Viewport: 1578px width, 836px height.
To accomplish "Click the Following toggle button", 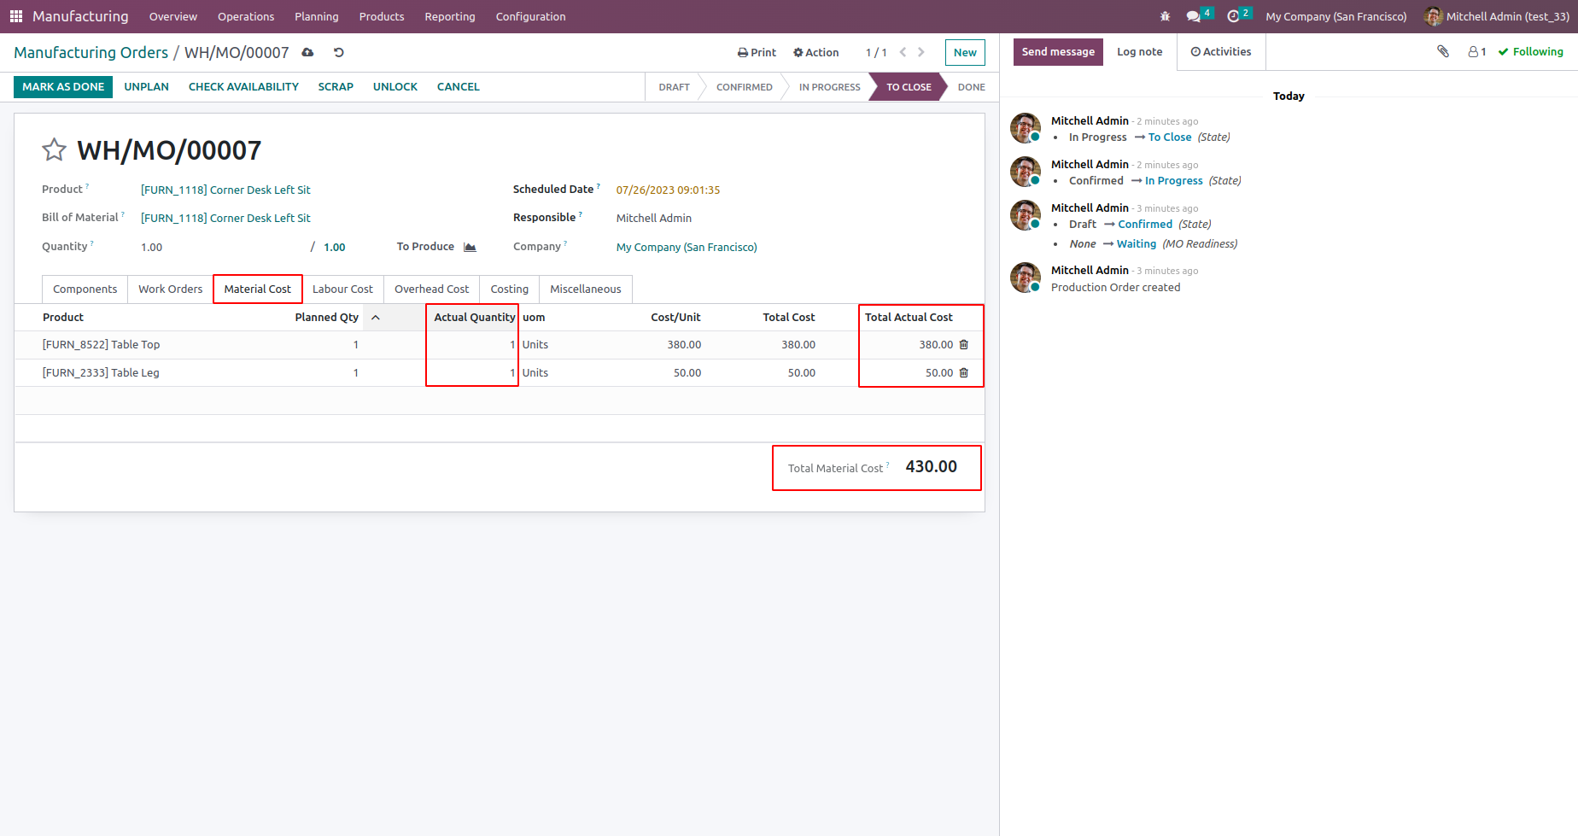I will [1531, 52].
